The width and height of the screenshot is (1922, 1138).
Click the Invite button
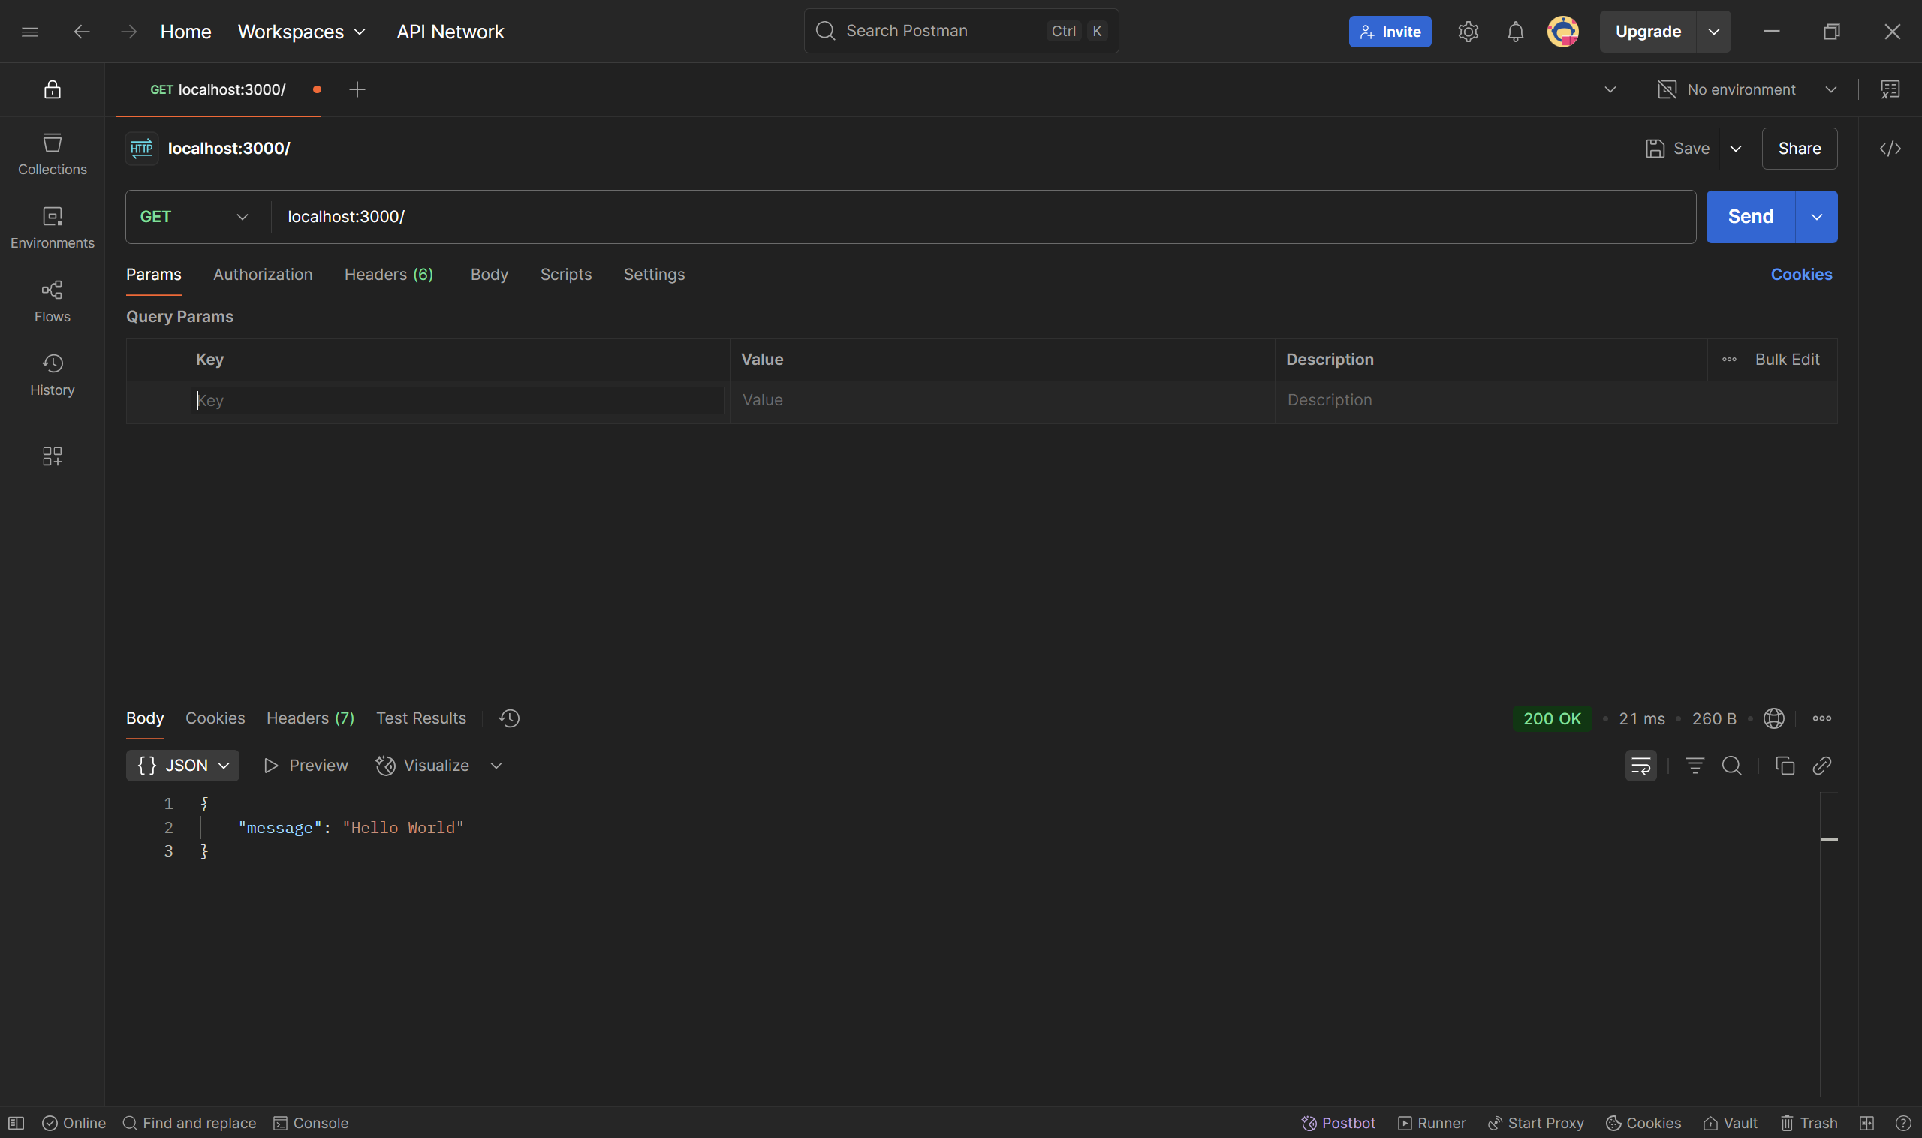[1390, 32]
